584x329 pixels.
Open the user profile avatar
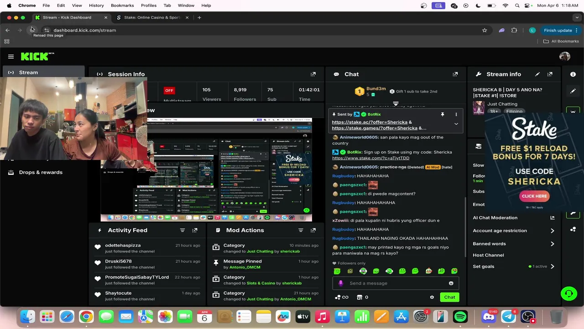tap(565, 56)
